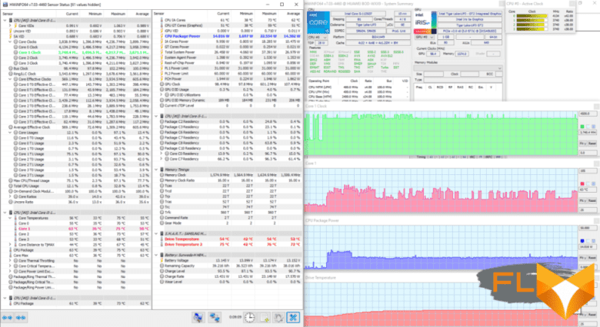
Task: Click the maximum value field 105 in Core 1 graph
Action: pos(588,170)
